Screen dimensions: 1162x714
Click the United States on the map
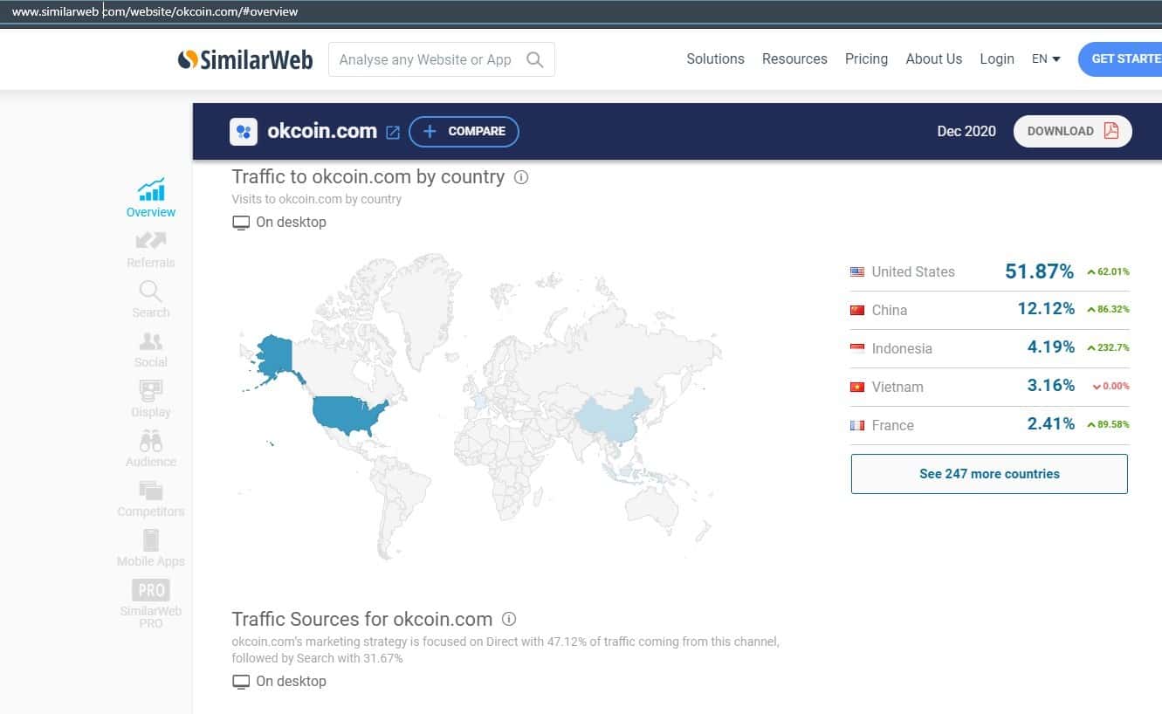tap(347, 413)
